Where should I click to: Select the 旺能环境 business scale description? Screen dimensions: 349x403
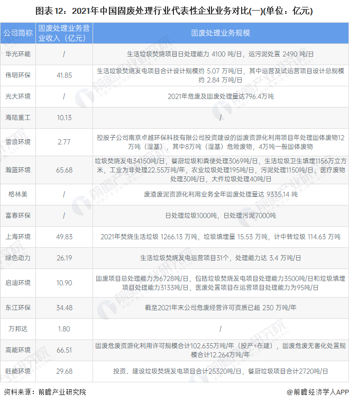point(221,371)
